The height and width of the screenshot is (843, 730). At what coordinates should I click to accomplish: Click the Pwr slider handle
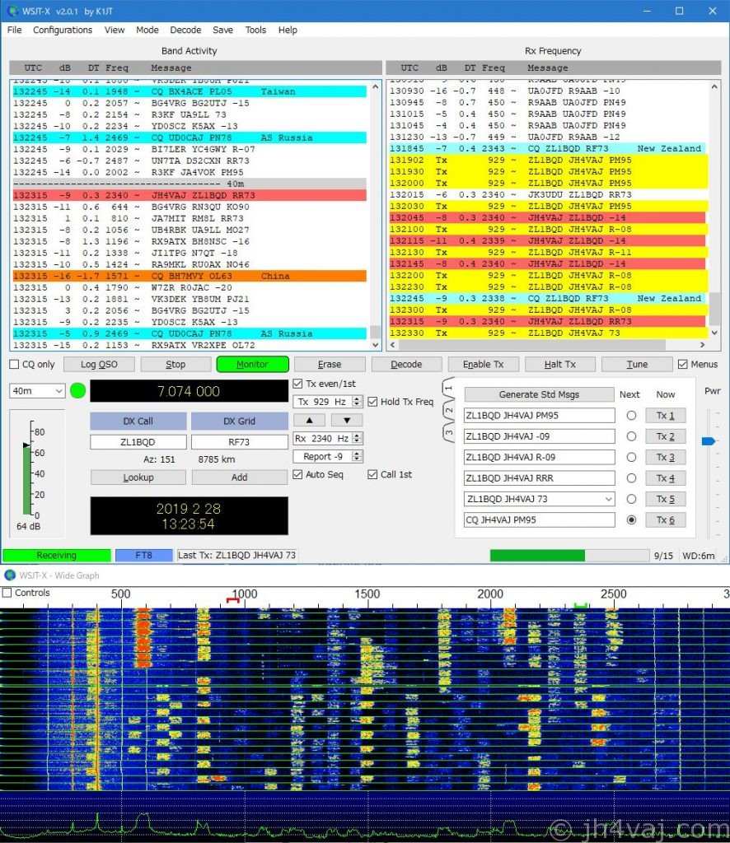[709, 441]
